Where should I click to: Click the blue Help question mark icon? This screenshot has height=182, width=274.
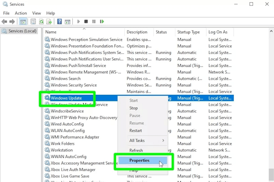[59, 22]
